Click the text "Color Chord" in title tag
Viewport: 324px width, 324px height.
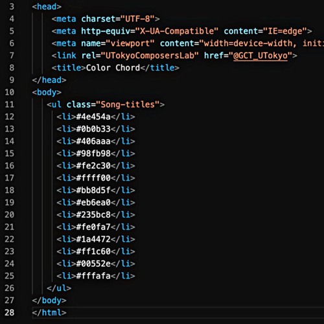(x=113, y=68)
